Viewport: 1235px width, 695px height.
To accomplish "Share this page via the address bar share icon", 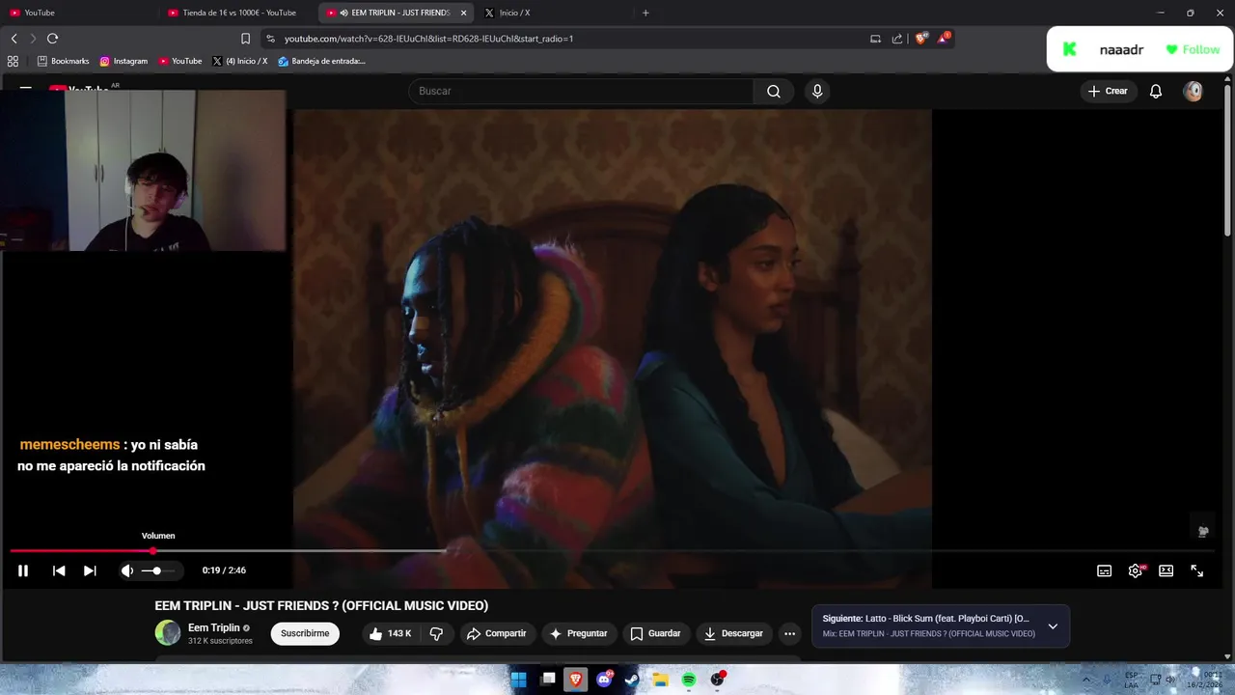I will [896, 39].
